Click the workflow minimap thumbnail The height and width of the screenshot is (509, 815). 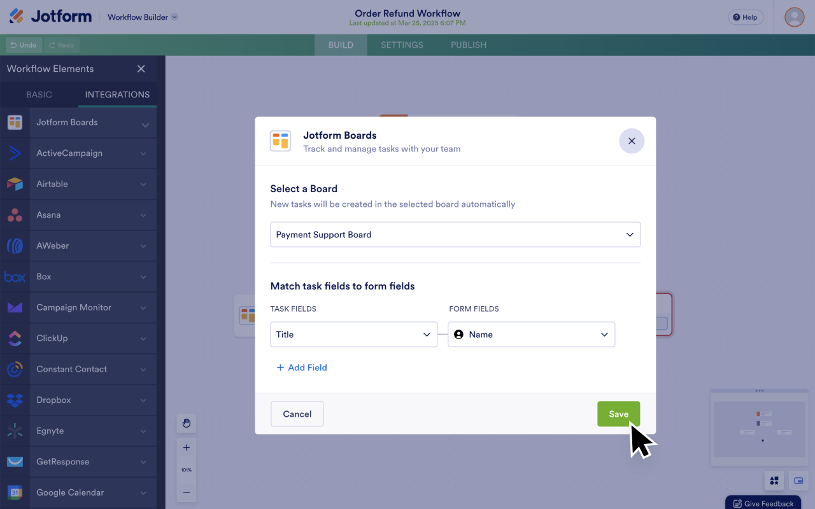760,429
